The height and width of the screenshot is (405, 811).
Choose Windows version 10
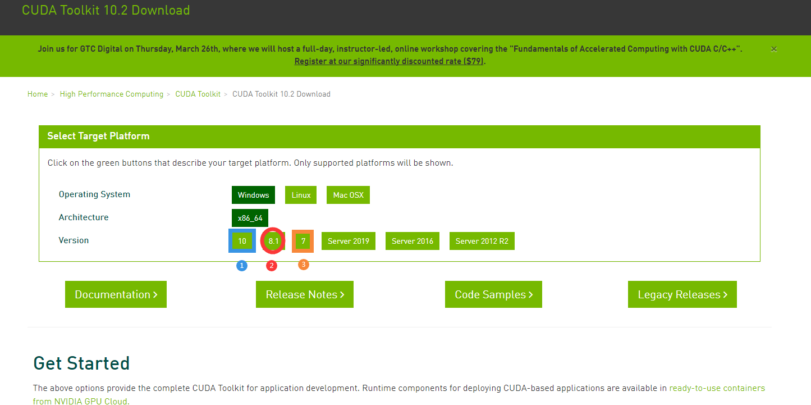[x=242, y=241]
